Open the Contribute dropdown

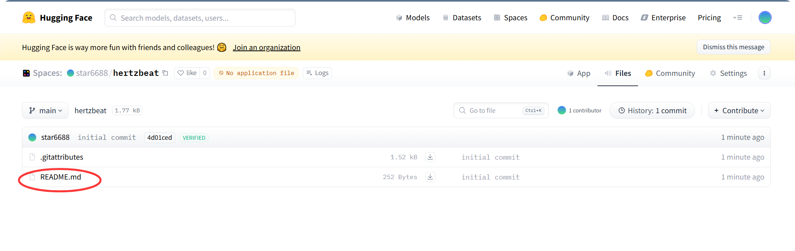pos(739,110)
